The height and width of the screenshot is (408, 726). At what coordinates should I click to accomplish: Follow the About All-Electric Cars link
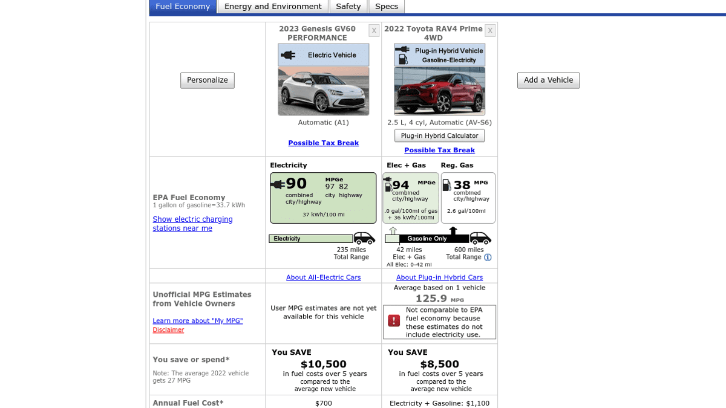pos(323,277)
